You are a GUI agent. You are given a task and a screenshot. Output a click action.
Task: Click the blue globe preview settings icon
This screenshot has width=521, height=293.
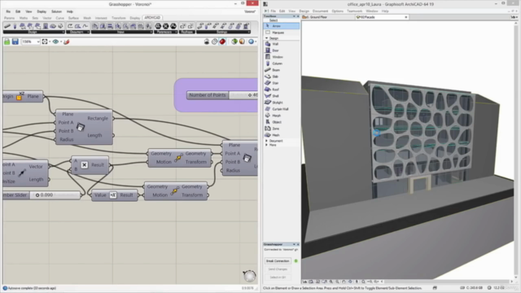click(251, 42)
